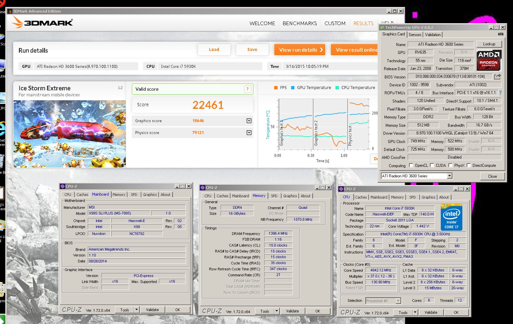Click the orange FPS legend square
Image resolution: width=513 pixels, height=324 pixels.
(276, 88)
